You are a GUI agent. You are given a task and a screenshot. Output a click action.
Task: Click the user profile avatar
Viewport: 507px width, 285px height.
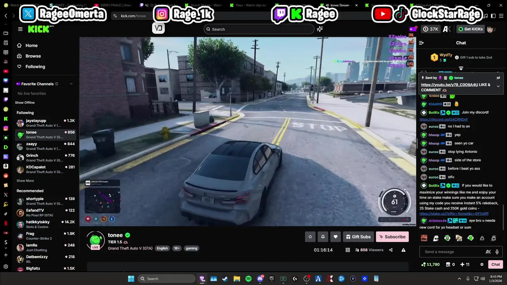coord(491,29)
